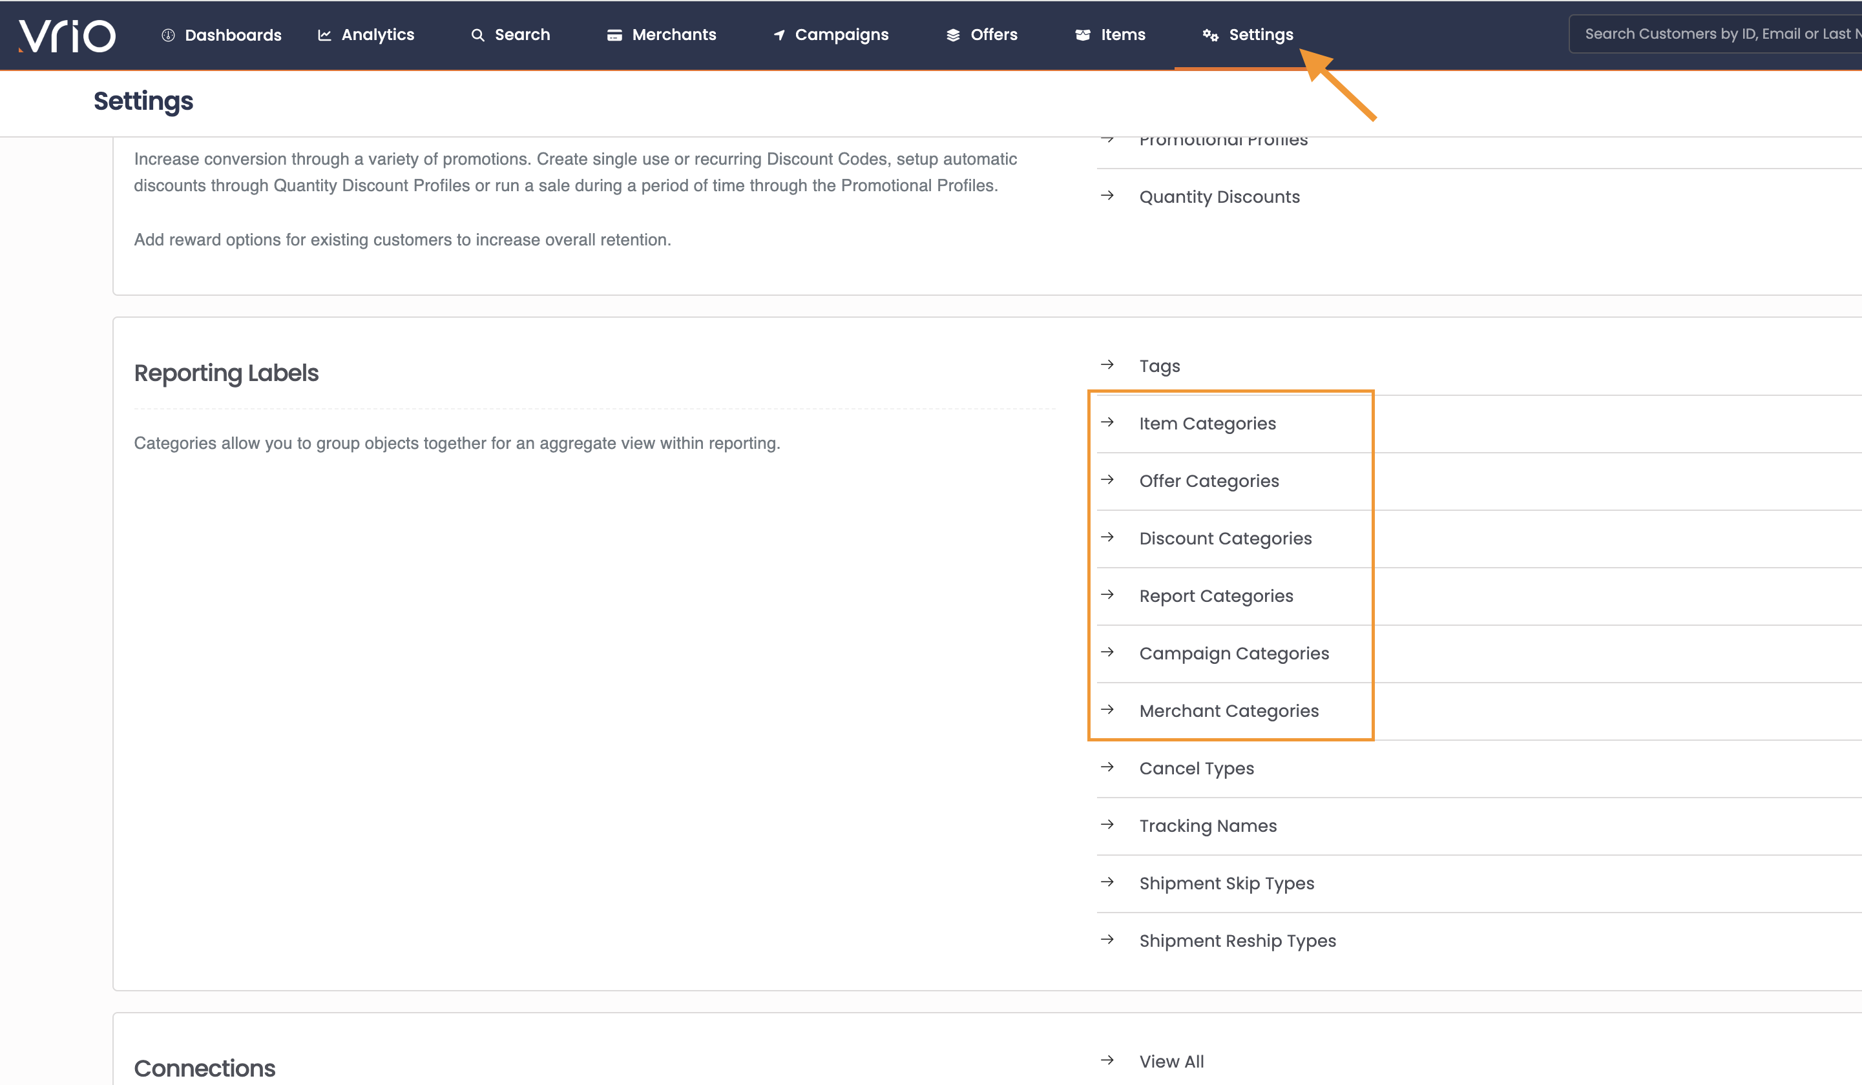This screenshot has height=1085, width=1862.
Task: Click the Offers layers icon
Action: point(953,35)
